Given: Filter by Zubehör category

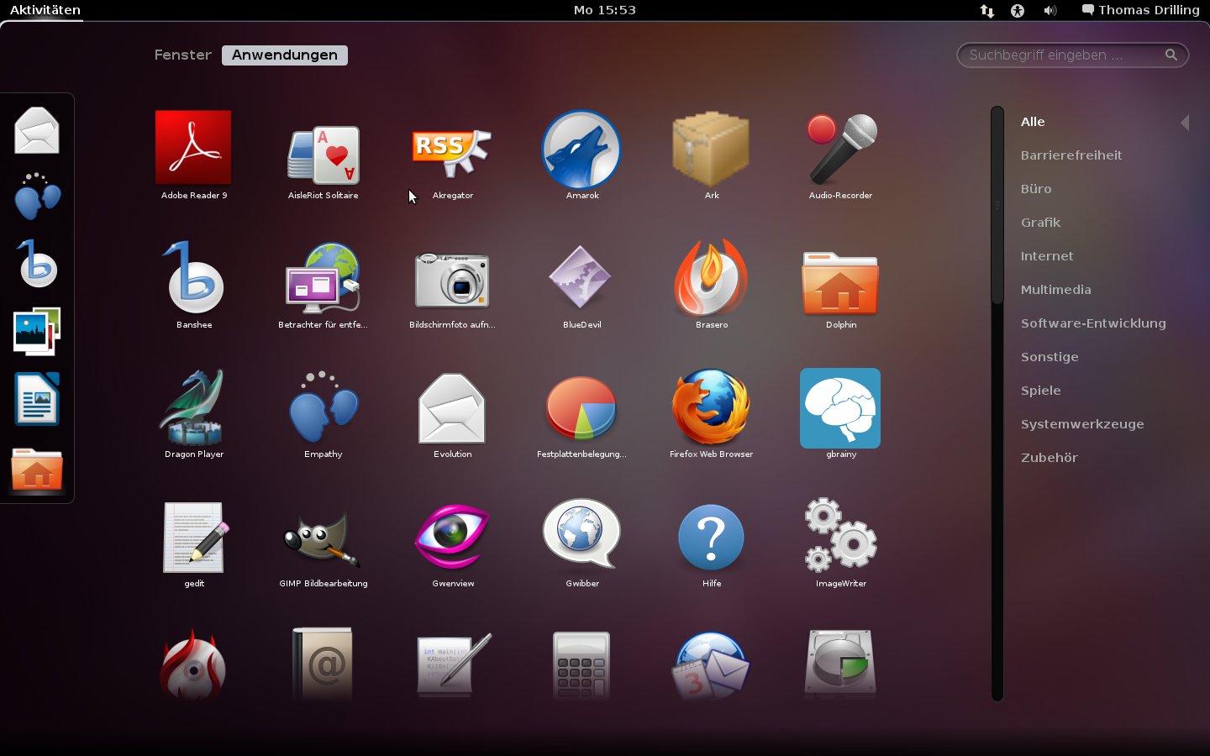Looking at the screenshot, I should (x=1050, y=458).
